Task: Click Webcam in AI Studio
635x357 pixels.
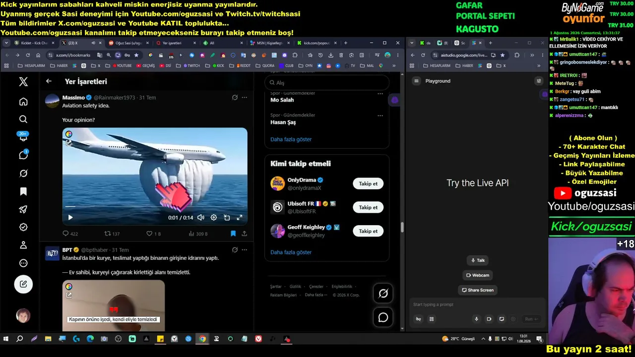Action: 478,275
